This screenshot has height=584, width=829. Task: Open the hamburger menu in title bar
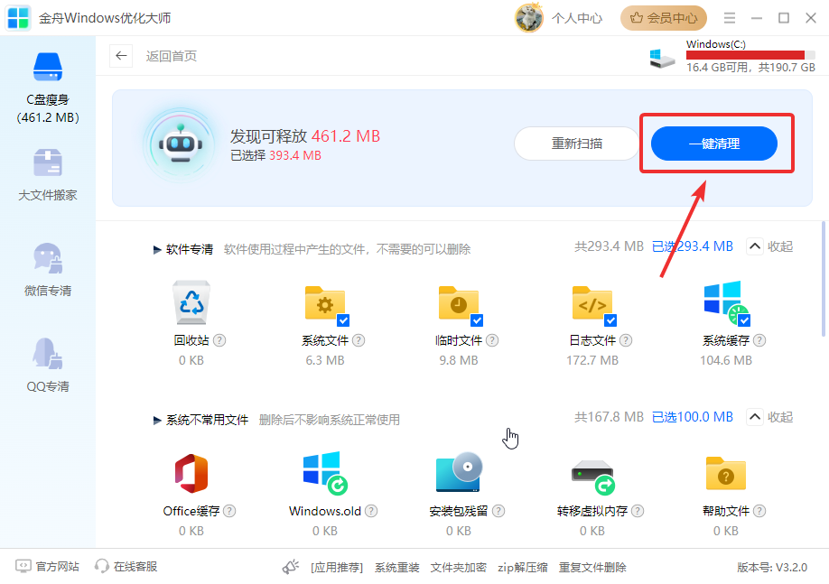pyautogui.click(x=730, y=18)
